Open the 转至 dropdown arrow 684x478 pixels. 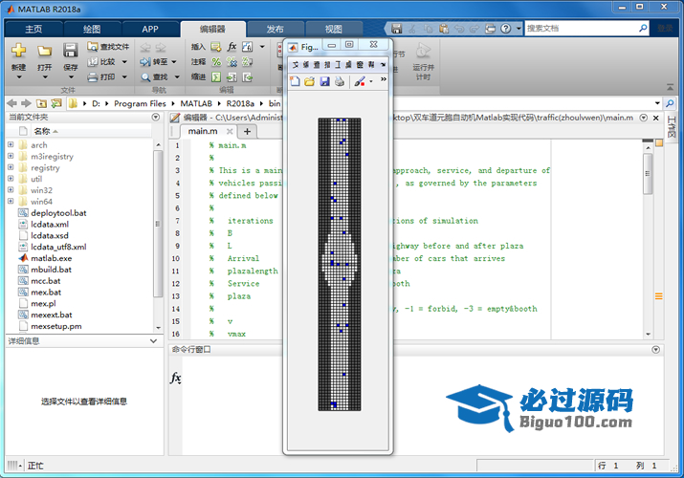pos(174,62)
